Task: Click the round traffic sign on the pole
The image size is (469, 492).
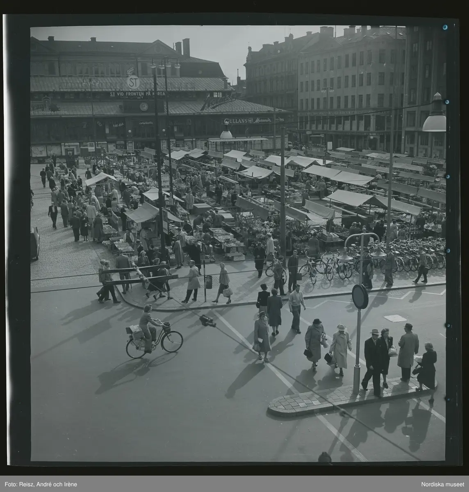Action: (360, 296)
